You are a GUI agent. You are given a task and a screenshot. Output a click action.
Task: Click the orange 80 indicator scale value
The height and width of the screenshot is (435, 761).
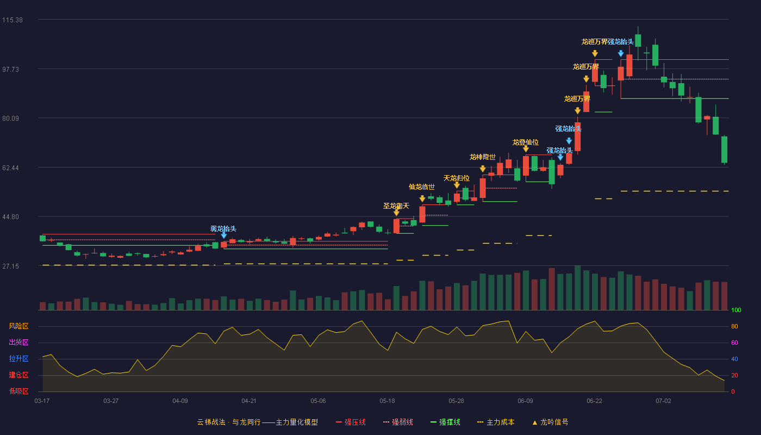click(734, 327)
